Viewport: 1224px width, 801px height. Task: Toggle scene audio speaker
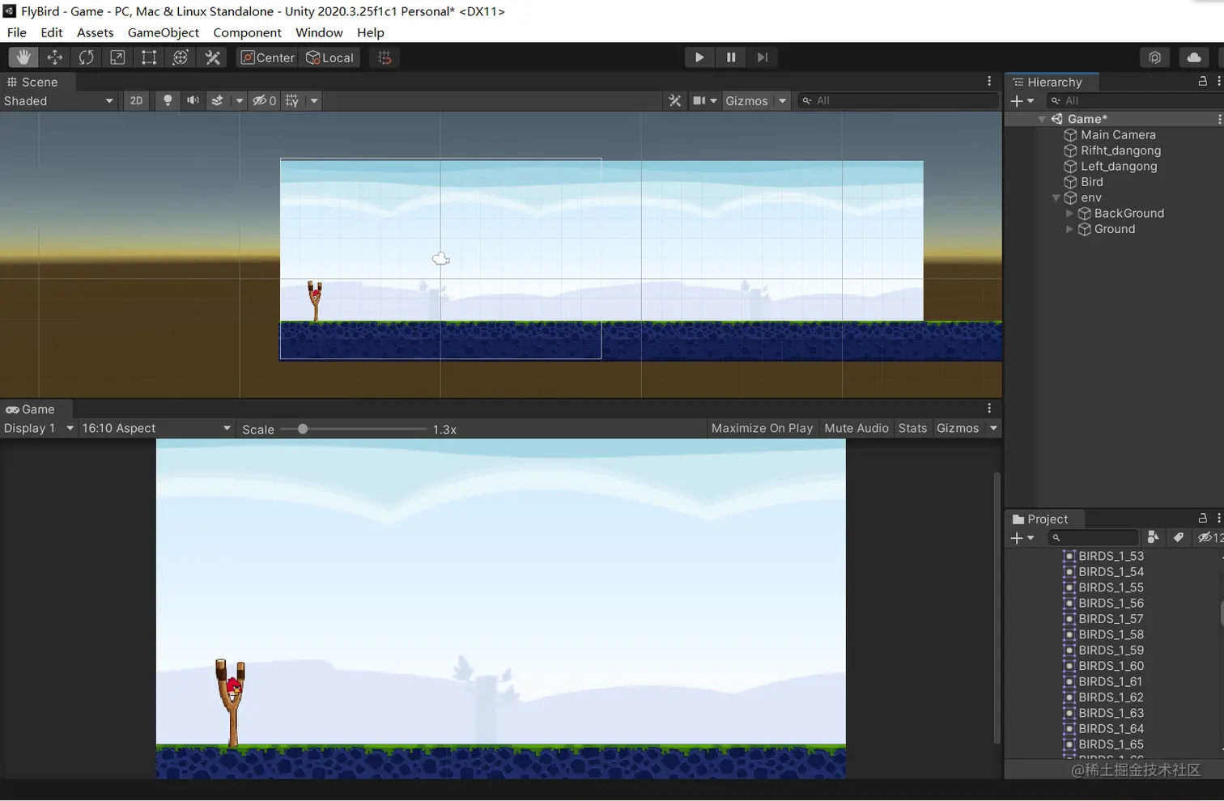point(193,101)
